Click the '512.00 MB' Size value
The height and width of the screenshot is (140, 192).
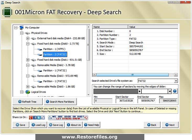(135, 54)
